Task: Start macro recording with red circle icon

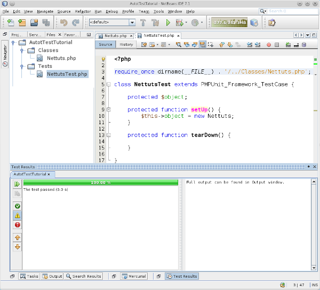Action: (x=269, y=45)
